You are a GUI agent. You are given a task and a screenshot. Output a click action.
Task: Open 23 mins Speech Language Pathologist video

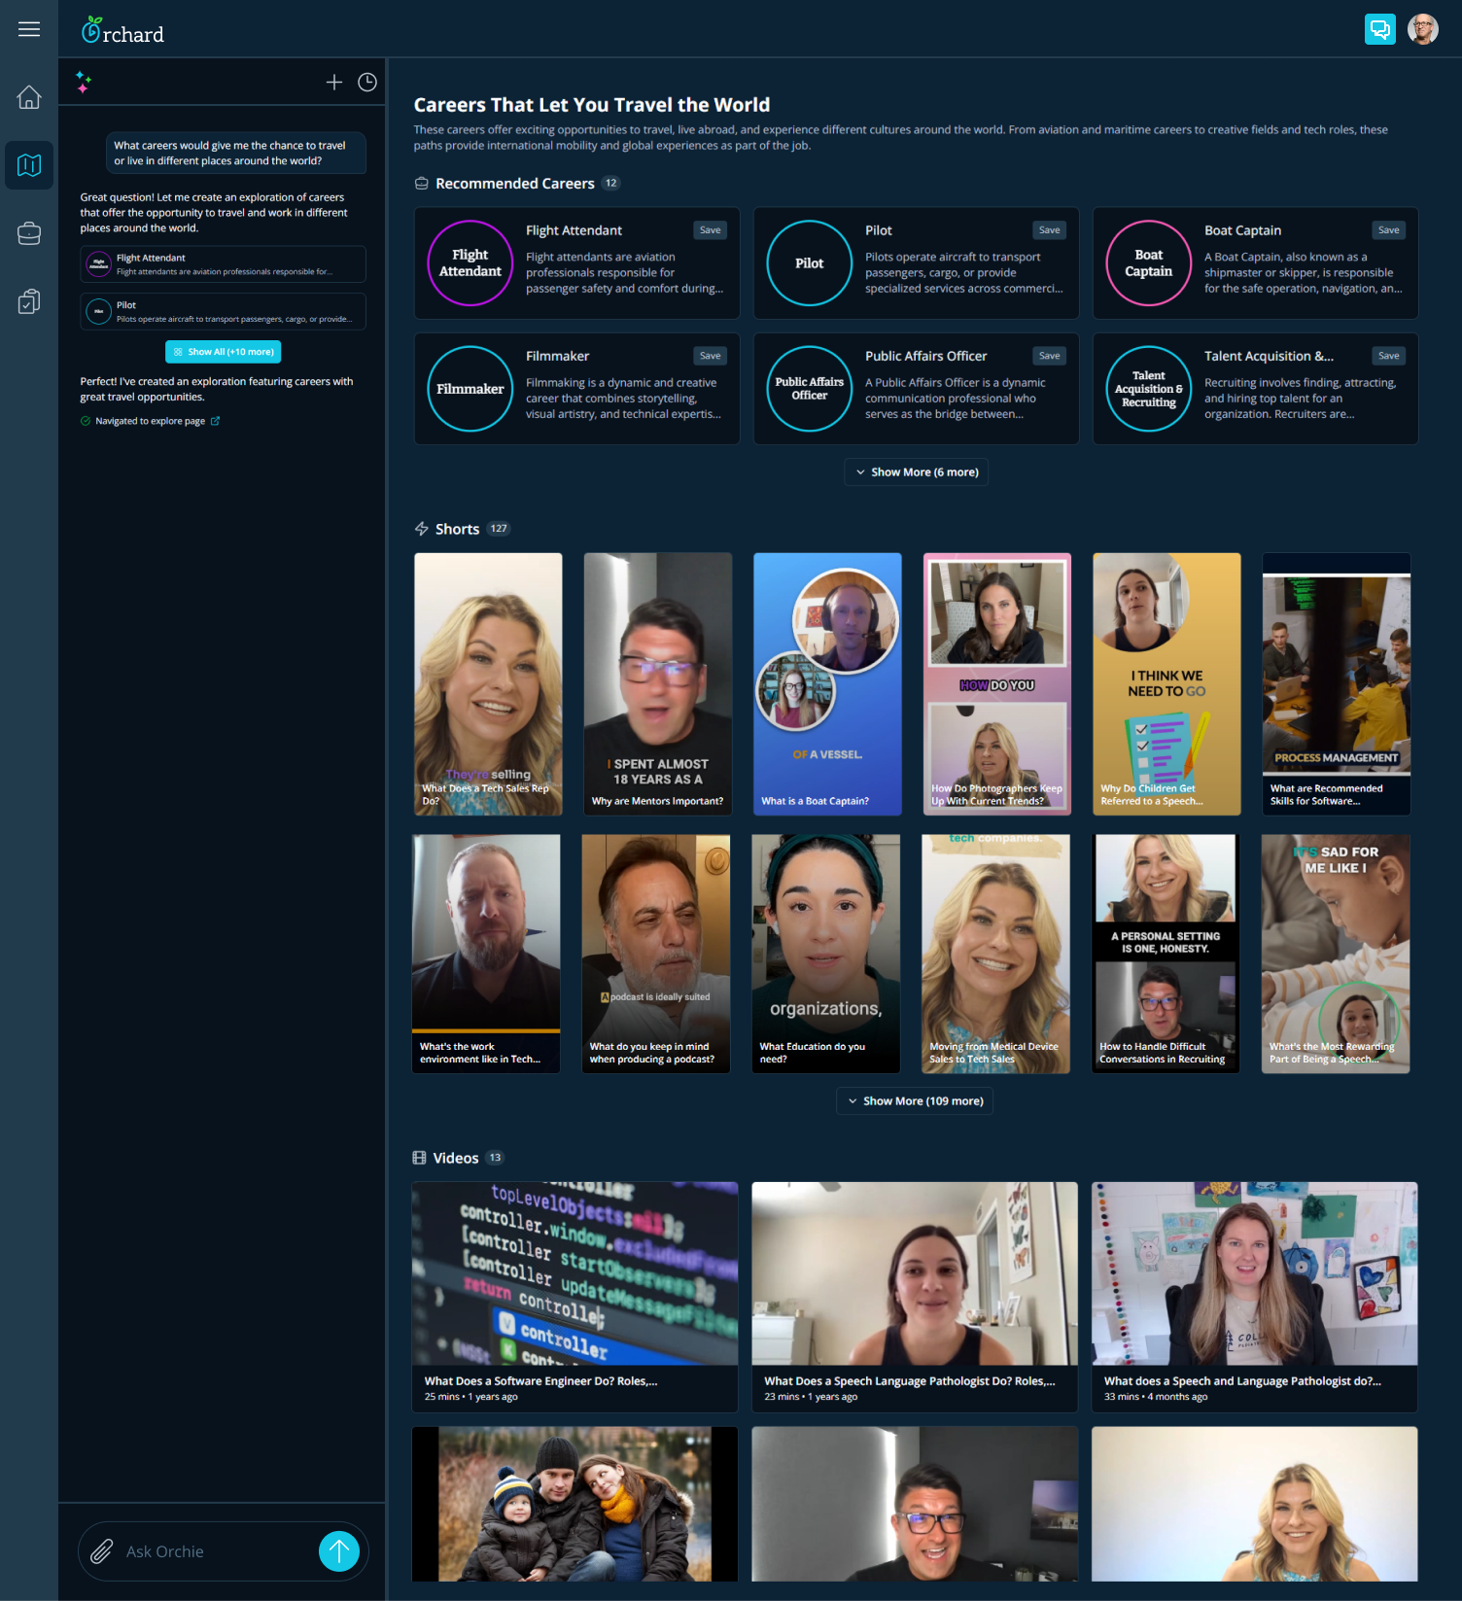(915, 1297)
